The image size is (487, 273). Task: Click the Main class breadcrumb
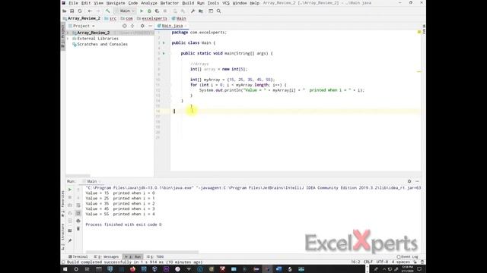[179, 18]
